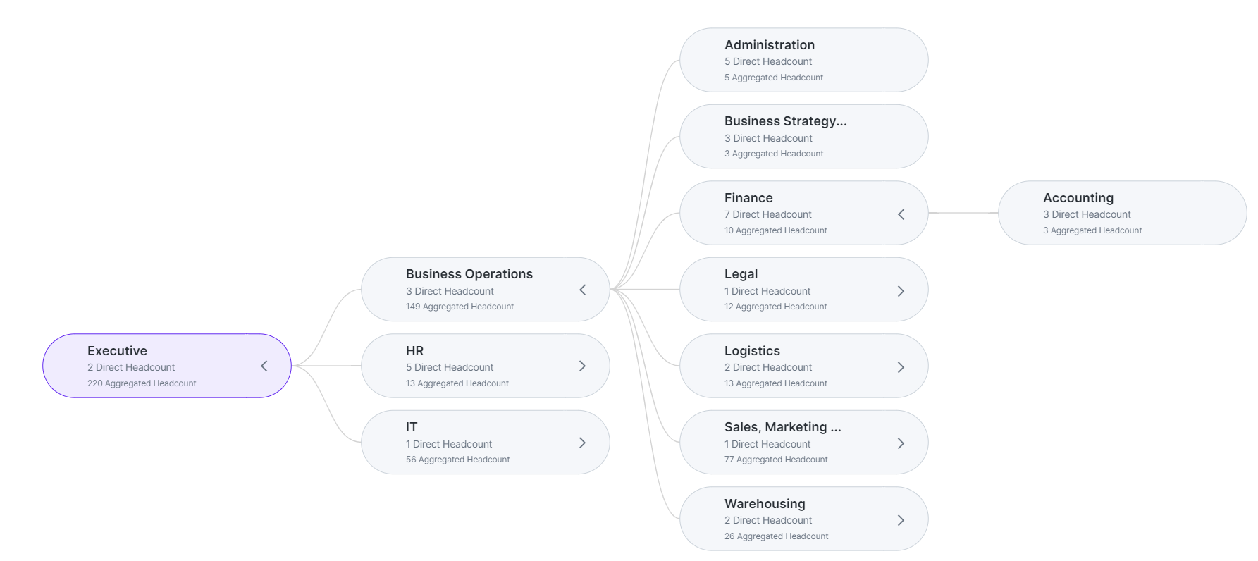1258x561 pixels.
Task: Expand the Warehousing department chevron
Action: [x=901, y=520]
